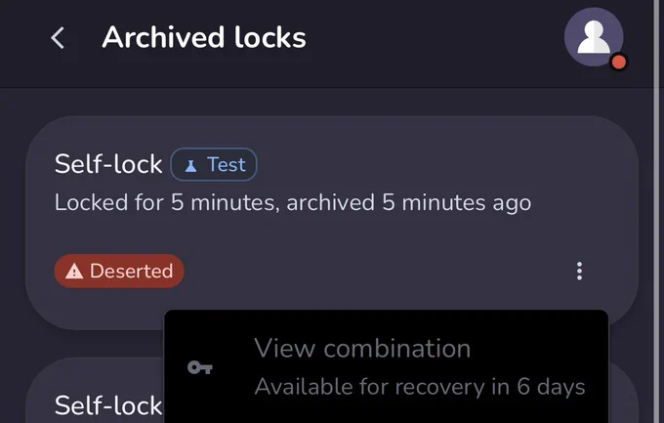Image resolution: width=664 pixels, height=423 pixels.
Task: Open the three-dot menu on Self-lock card
Action: tap(579, 271)
